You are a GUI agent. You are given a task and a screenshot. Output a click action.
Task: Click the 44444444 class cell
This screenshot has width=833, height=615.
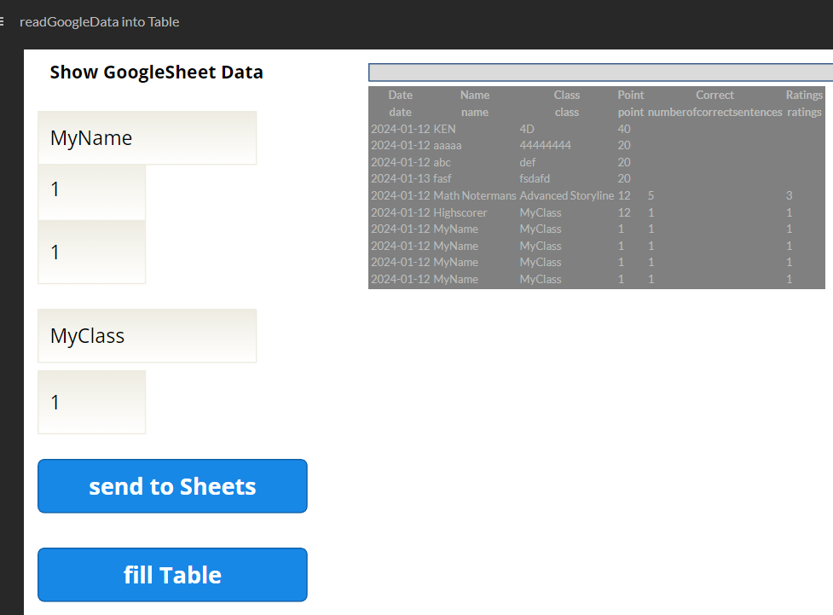(546, 145)
